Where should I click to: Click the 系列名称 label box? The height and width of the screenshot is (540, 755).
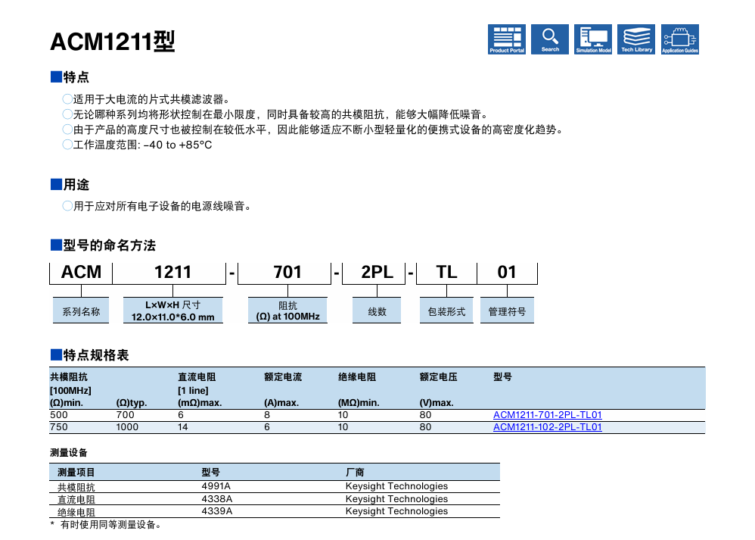click(81, 311)
